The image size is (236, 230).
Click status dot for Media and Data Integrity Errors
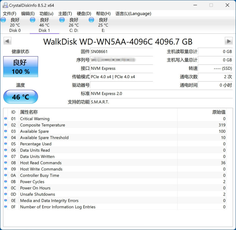[x=6, y=201]
